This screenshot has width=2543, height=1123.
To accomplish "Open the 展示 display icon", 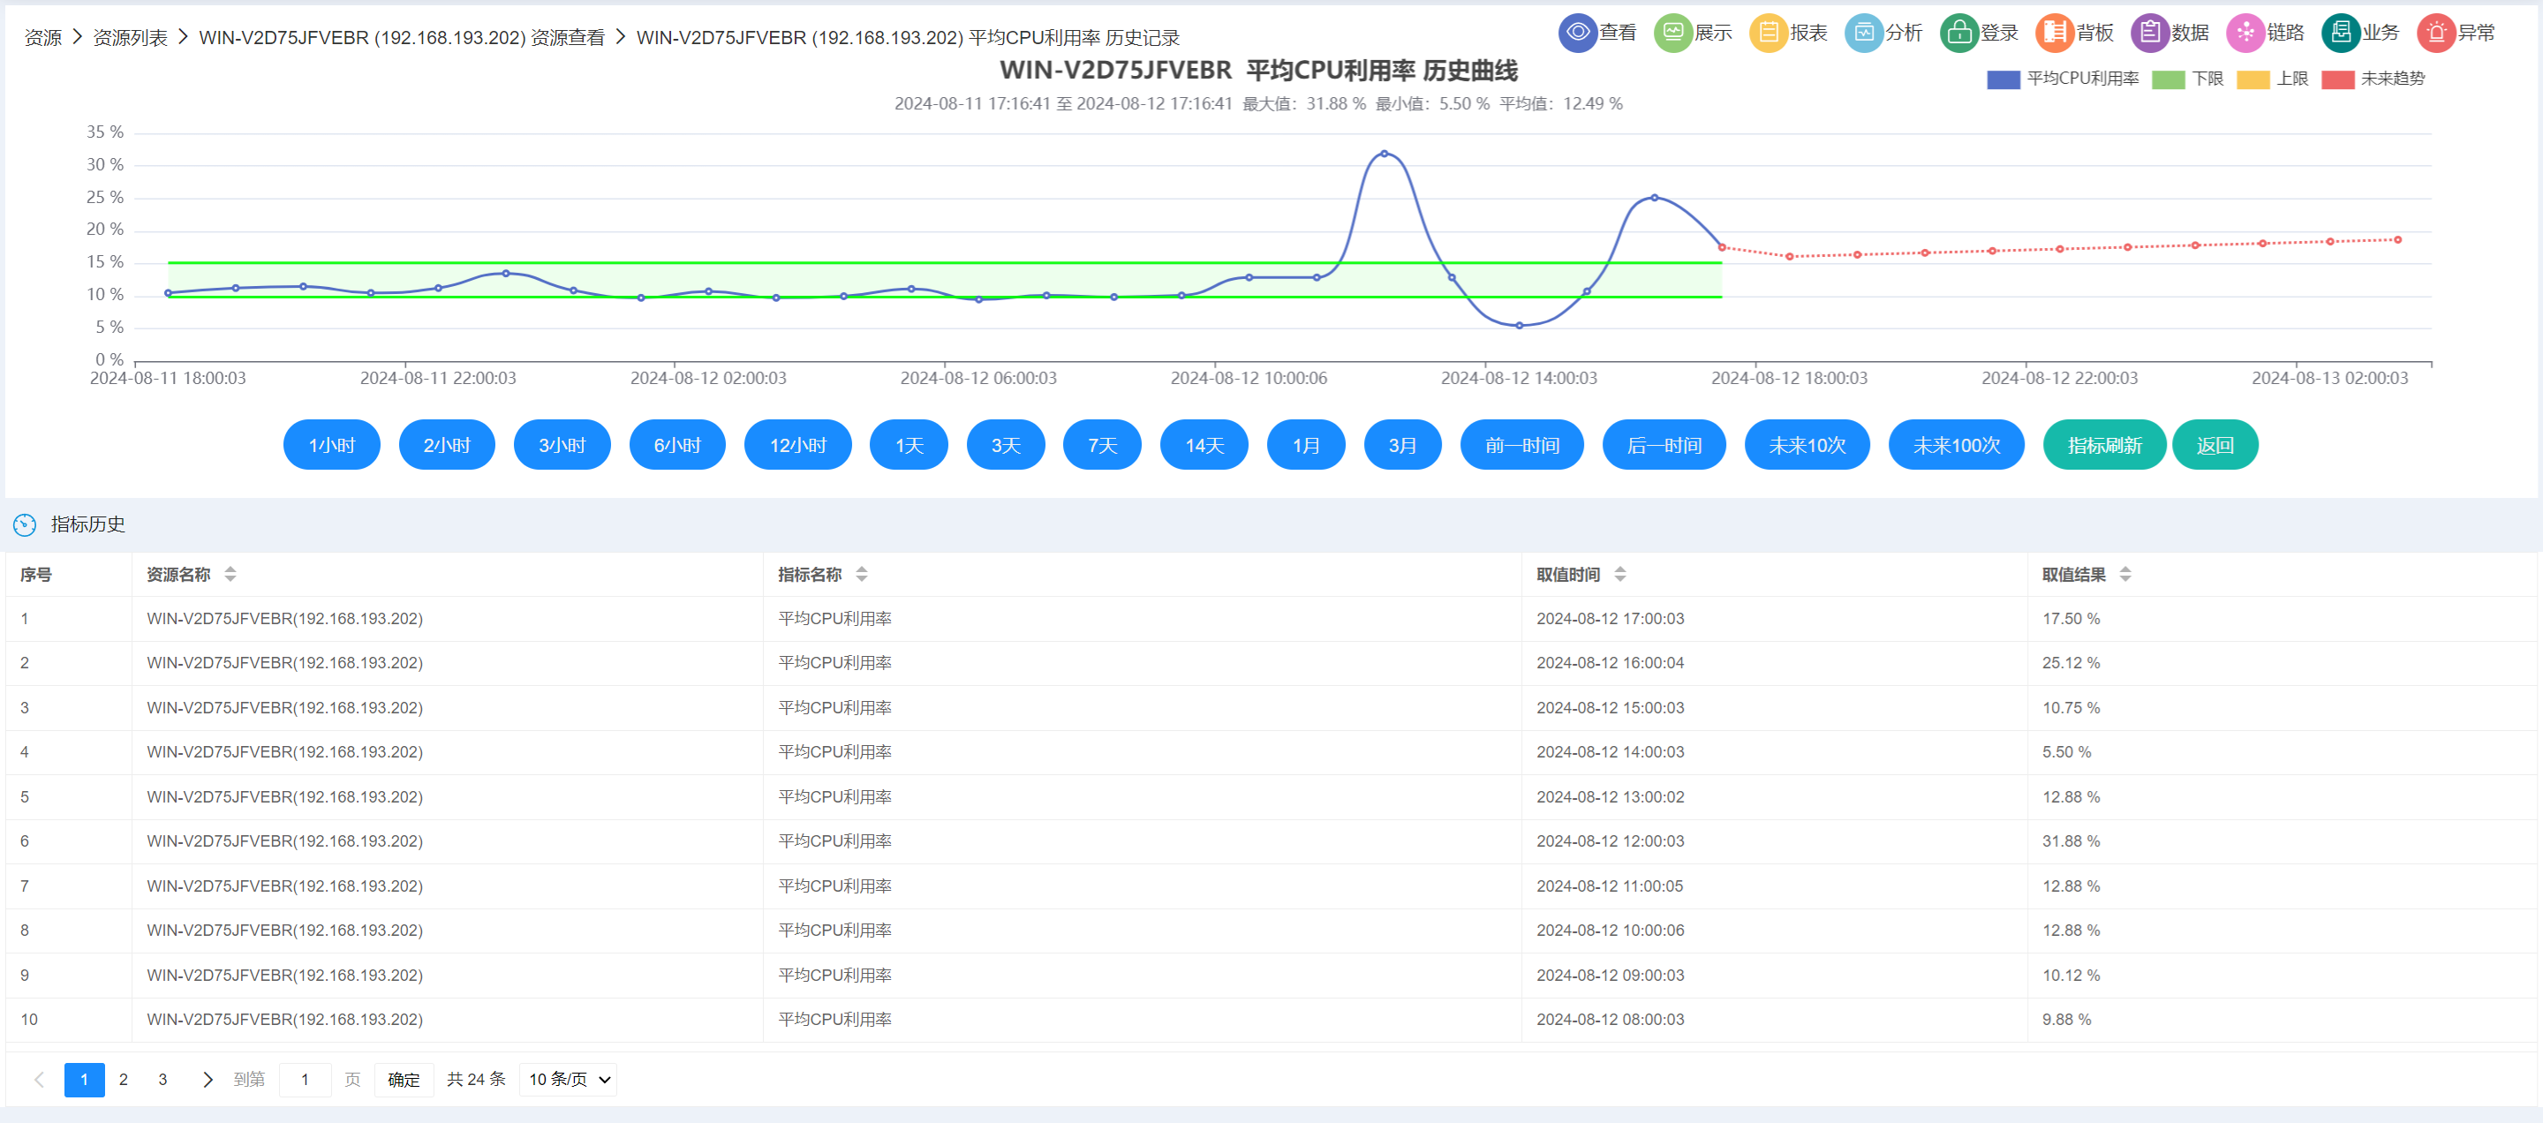I will [x=1672, y=33].
